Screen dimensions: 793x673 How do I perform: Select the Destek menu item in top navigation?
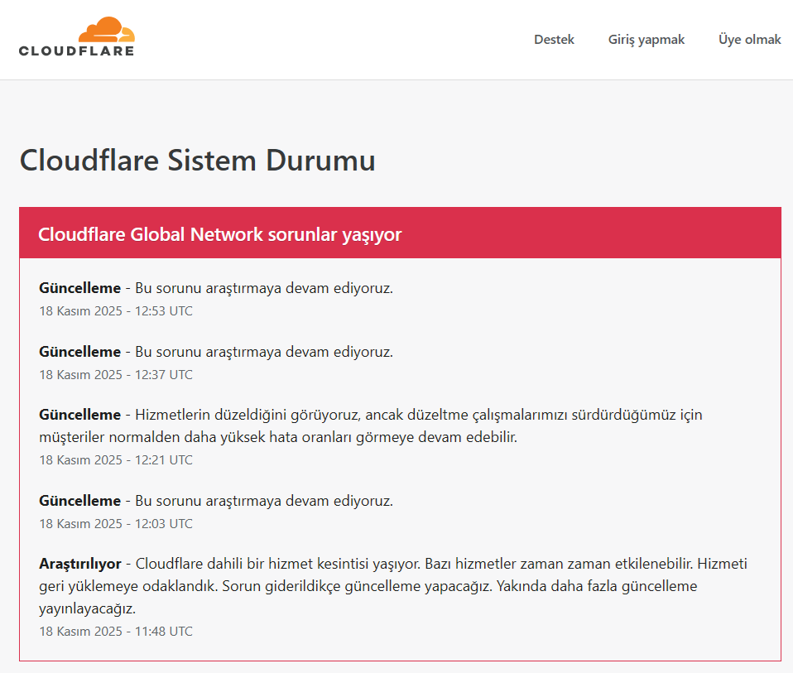(554, 39)
